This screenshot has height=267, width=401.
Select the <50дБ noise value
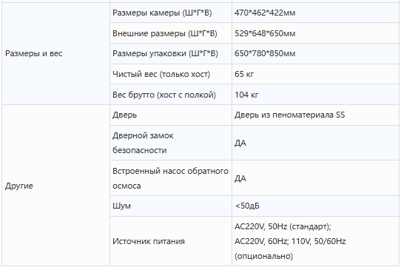(247, 206)
